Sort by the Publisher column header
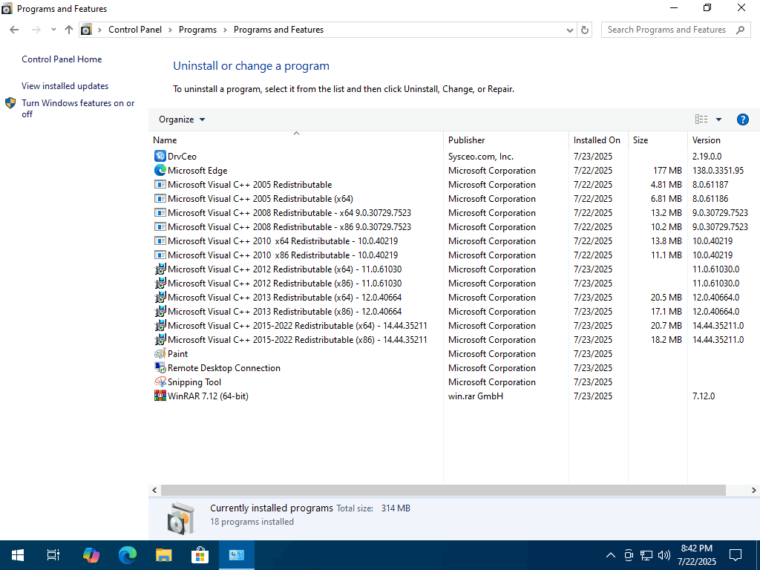This screenshot has width=760, height=570. (506, 140)
